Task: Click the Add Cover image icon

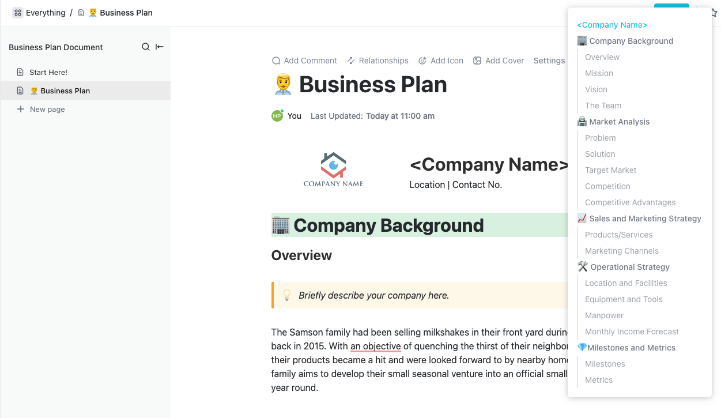Action: tap(477, 61)
